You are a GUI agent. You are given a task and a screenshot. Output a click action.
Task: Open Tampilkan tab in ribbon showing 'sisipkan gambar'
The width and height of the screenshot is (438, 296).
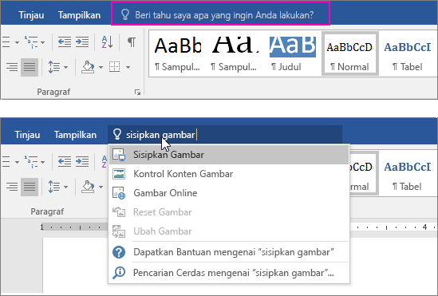76,135
